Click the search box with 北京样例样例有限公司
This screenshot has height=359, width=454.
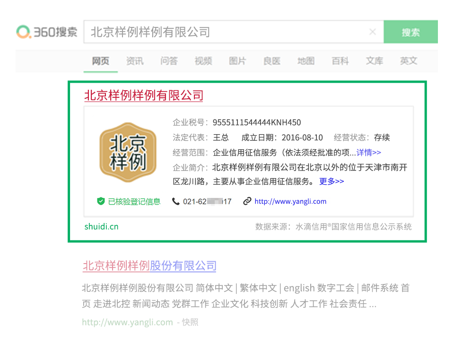227,32
